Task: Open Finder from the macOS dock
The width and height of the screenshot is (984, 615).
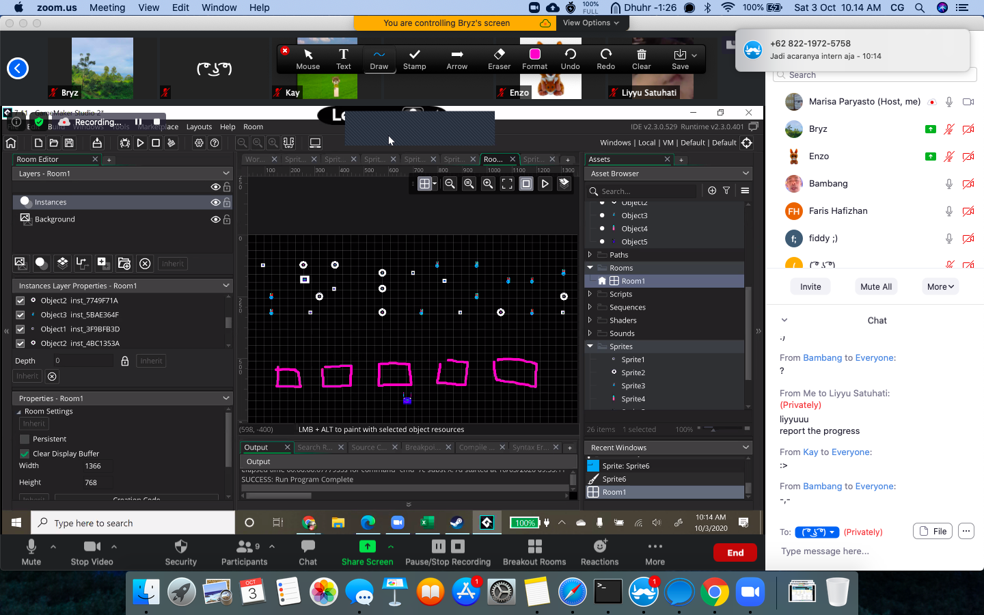Action: point(146,592)
